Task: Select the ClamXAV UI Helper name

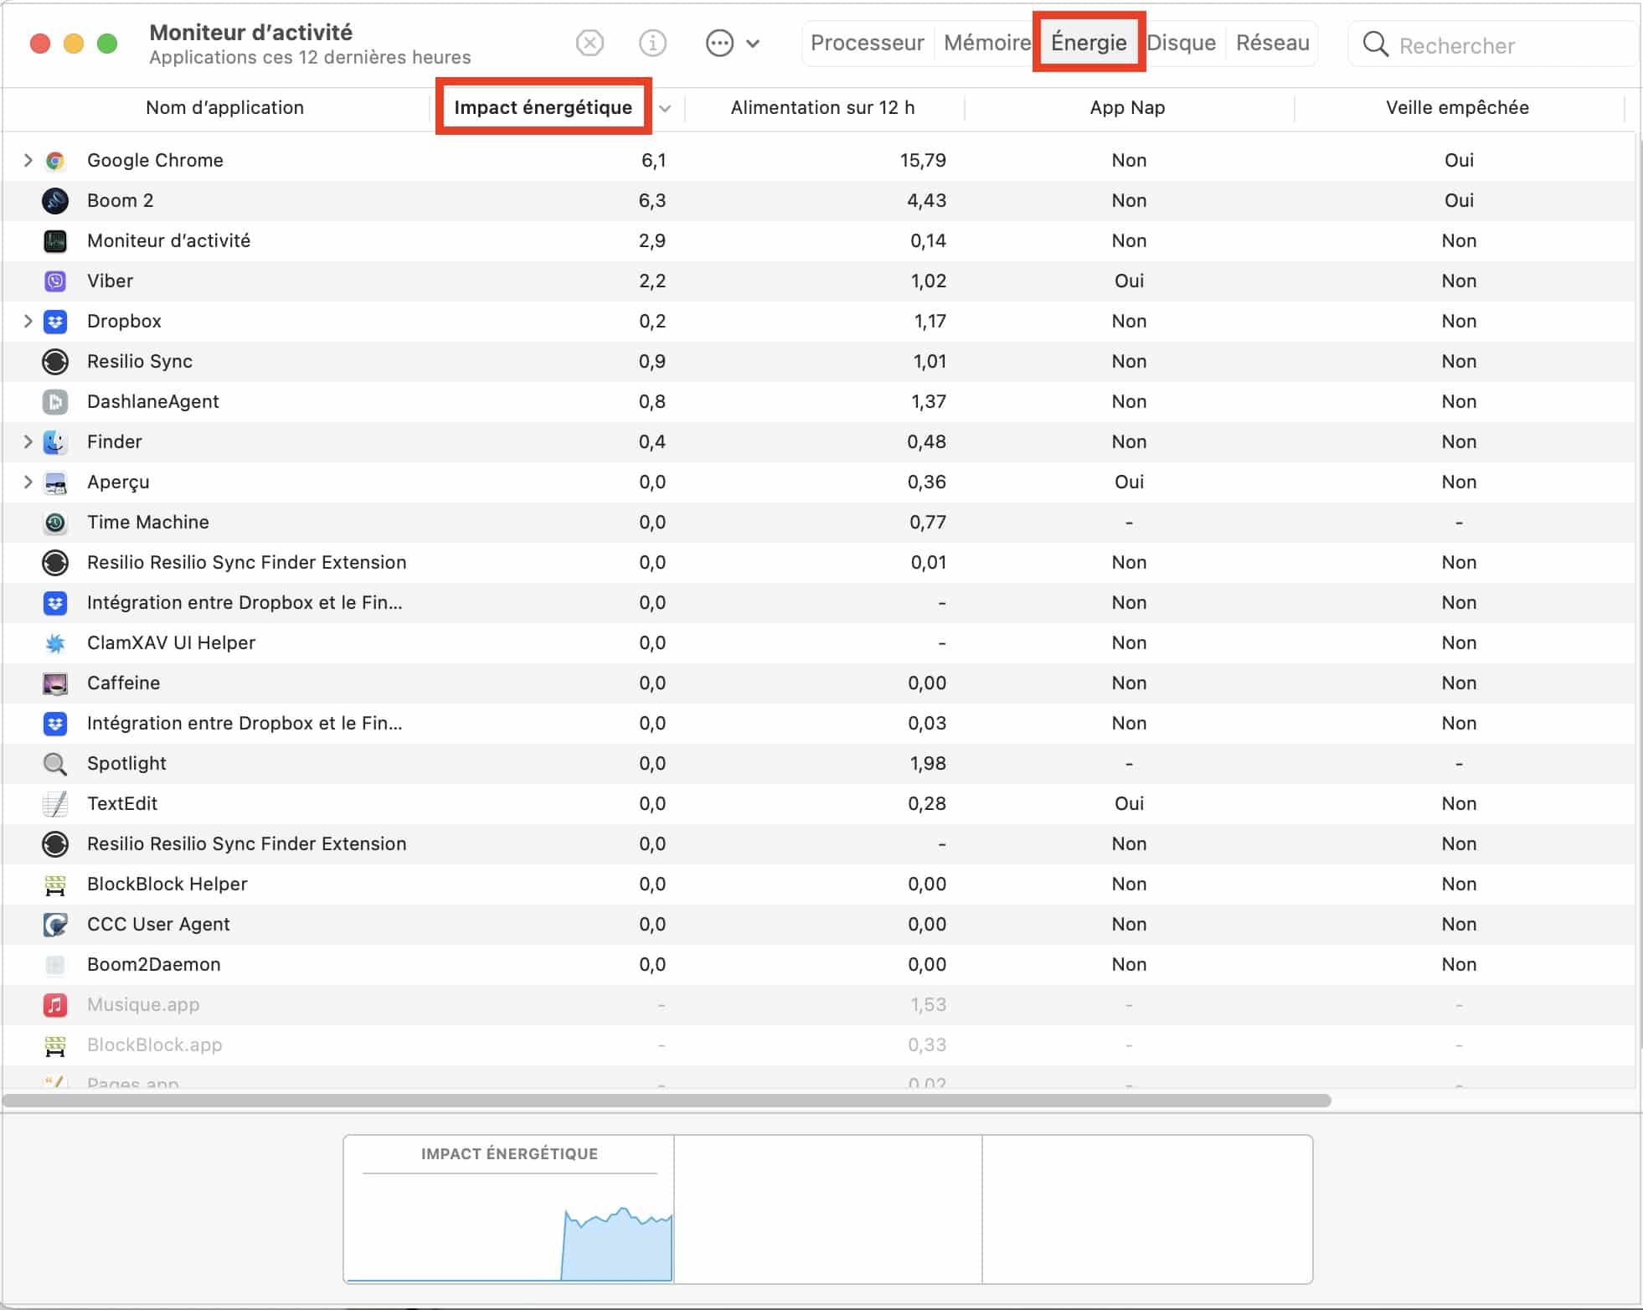Action: 171,642
